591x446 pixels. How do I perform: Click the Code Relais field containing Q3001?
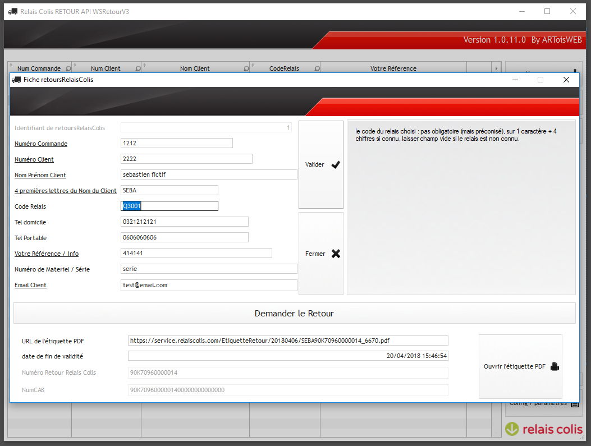169,206
